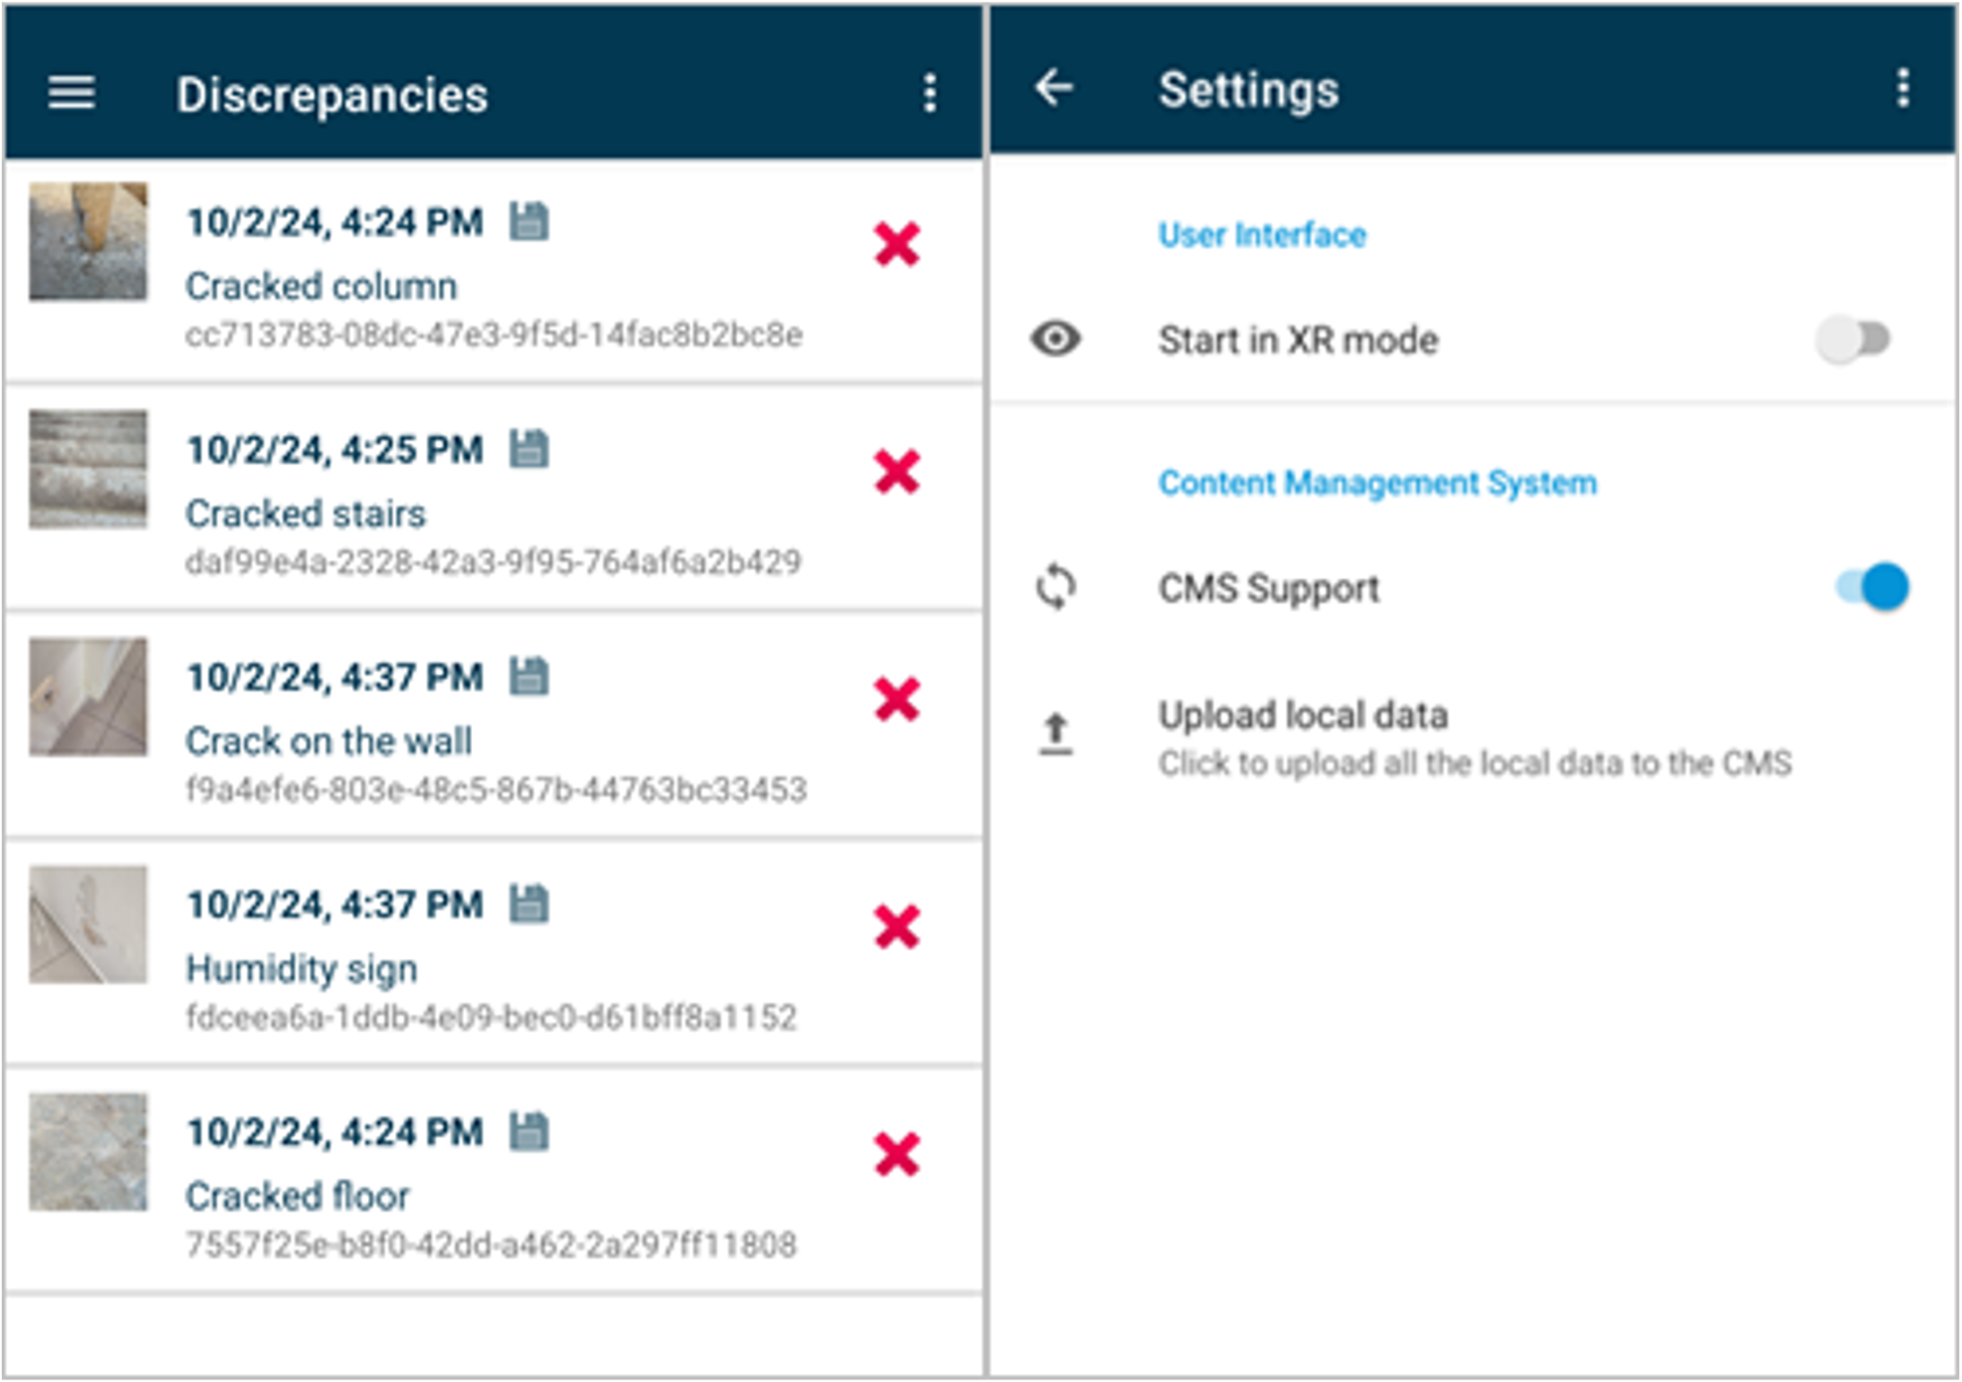Click save icon beside Cracked stairs date

(530, 449)
